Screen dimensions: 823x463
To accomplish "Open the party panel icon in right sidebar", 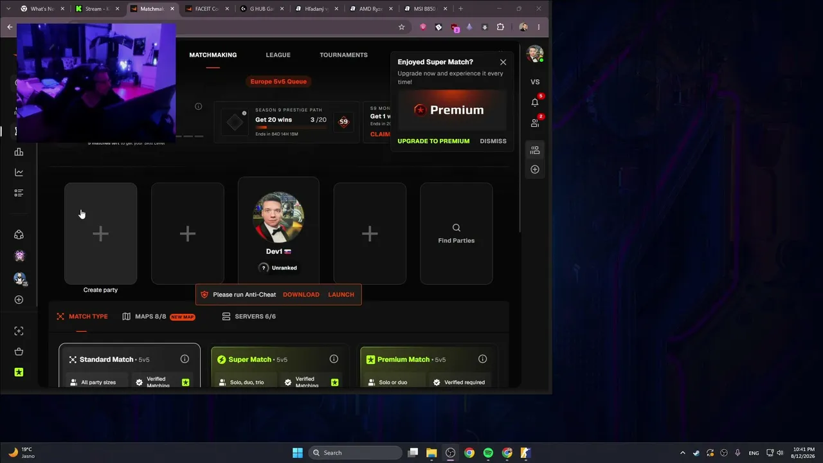I will [535, 150].
